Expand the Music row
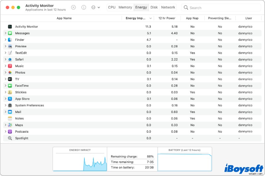Image resolution: width=265 pixels, height=176 pixels. coord(5,66)
